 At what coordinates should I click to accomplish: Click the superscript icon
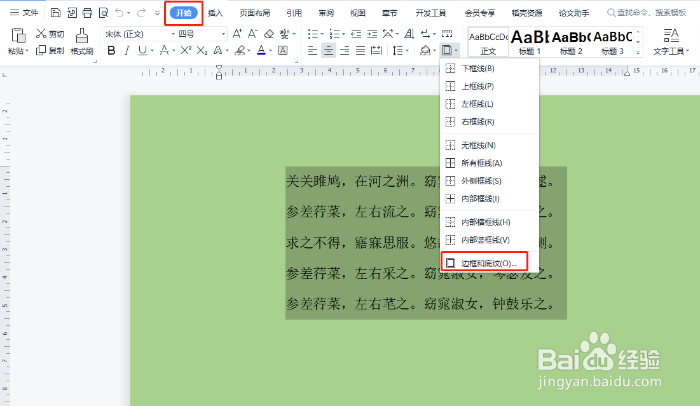[x=186, y=50]
